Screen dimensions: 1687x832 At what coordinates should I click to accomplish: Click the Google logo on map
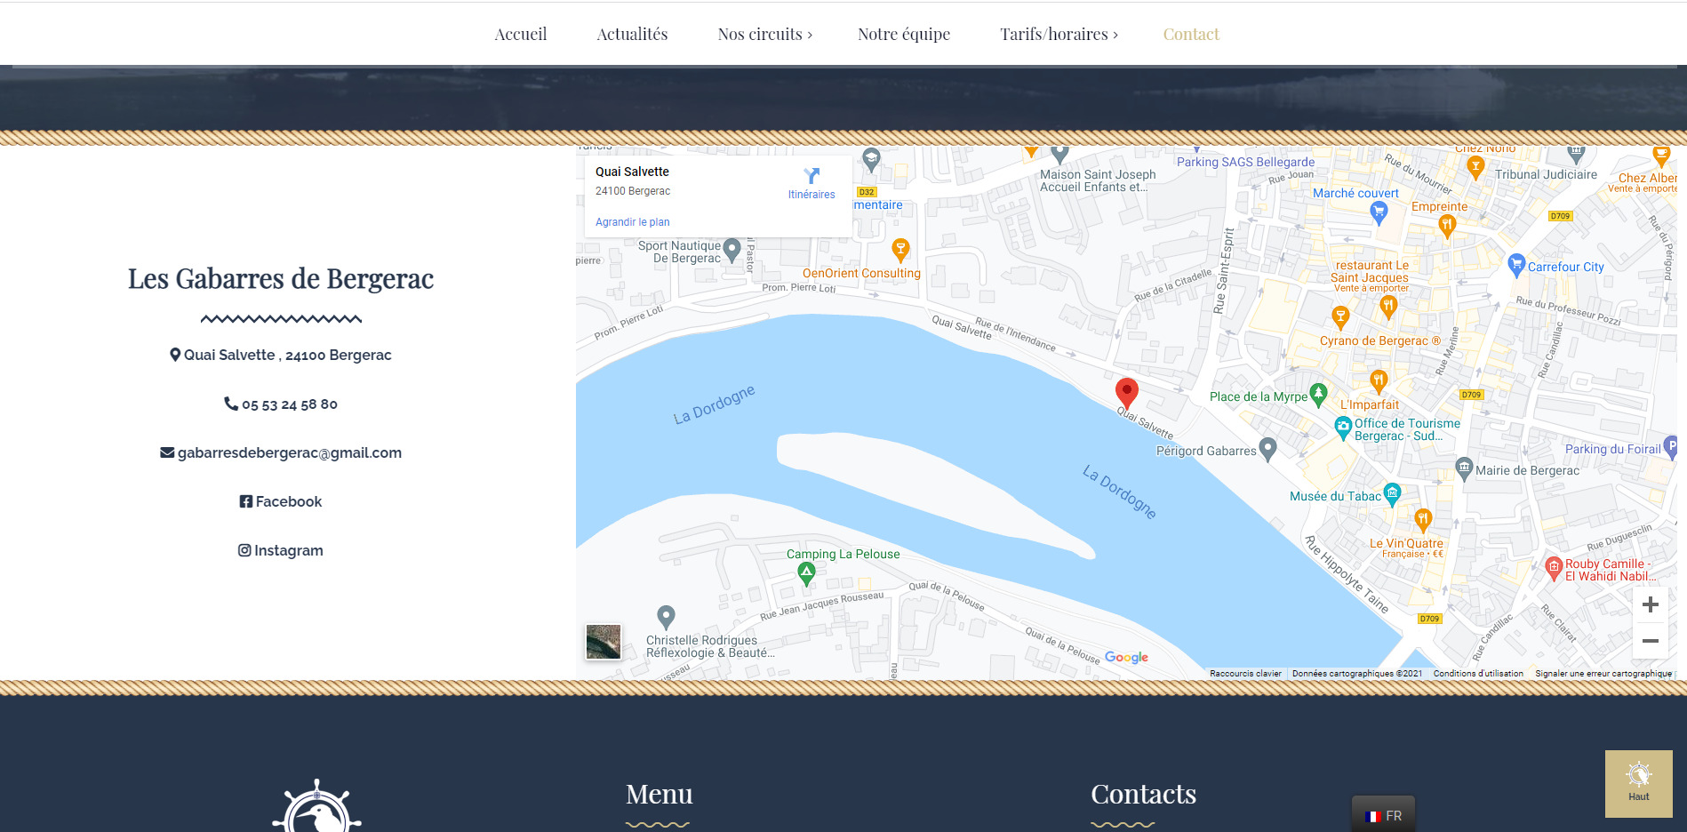pos(1126,657)
